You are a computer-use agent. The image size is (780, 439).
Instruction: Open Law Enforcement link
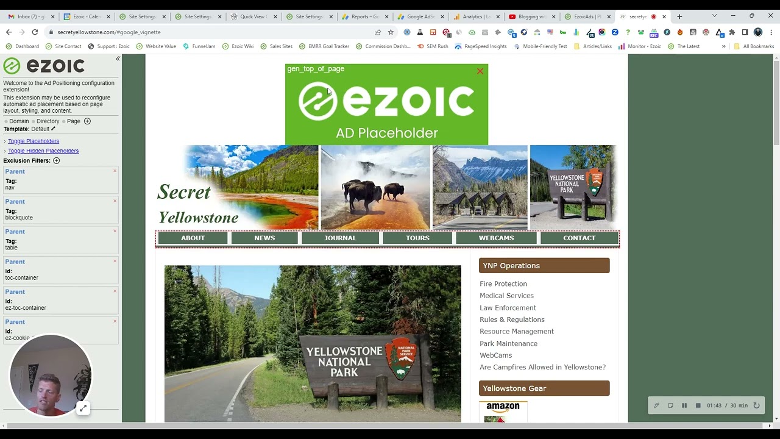pyautogui.click(x=508, y=308)
